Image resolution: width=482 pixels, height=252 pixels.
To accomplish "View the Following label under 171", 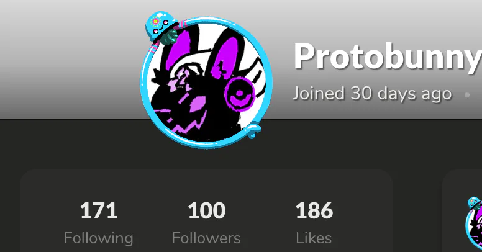I will [x=99, y=238].
